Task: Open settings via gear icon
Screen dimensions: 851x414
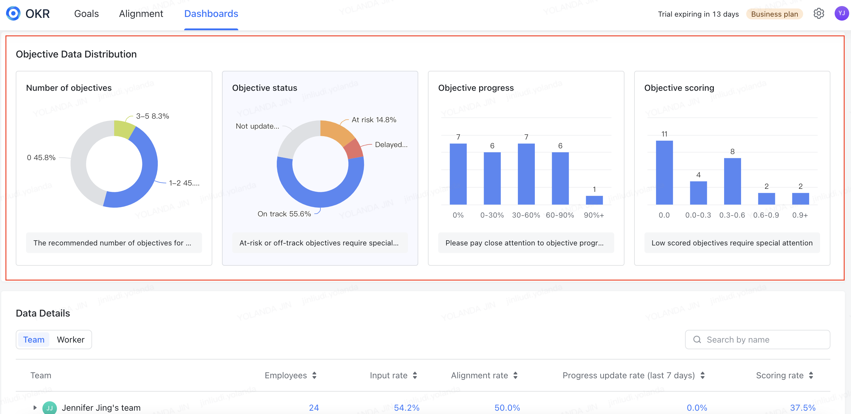Action: [x=818, y=14]
